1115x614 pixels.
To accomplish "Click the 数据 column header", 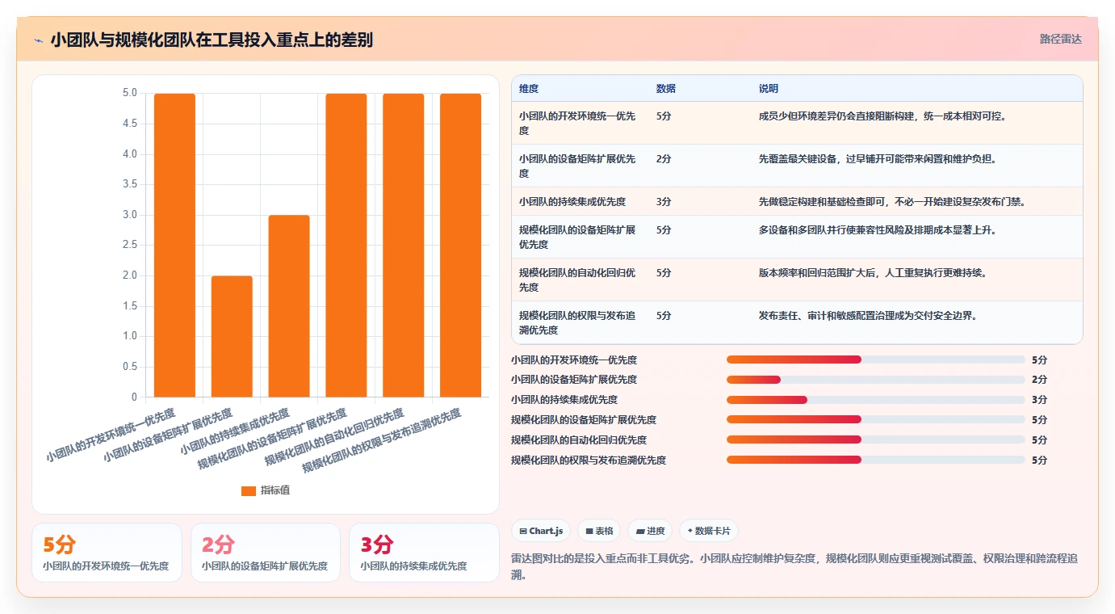I will pos(666,88).
